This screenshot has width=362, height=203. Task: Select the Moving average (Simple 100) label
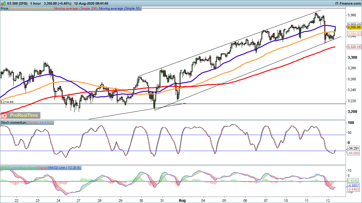[x=31, y=9]
